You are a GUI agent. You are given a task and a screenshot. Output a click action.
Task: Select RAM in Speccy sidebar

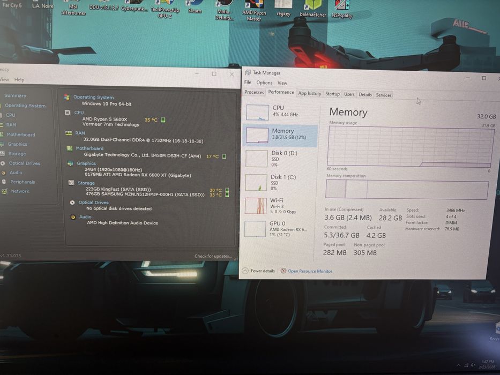11,125
